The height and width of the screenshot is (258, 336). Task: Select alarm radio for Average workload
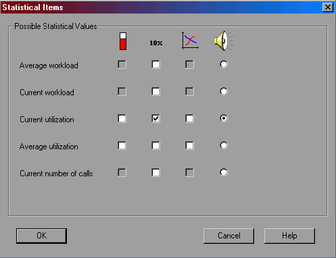pyautogui.click(x=224, y=64)
